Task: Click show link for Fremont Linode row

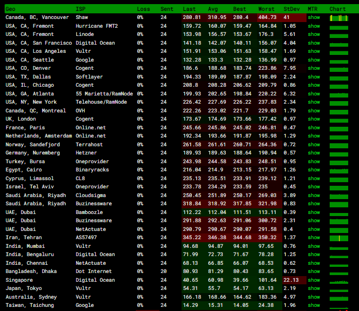Action: [314, 34]
